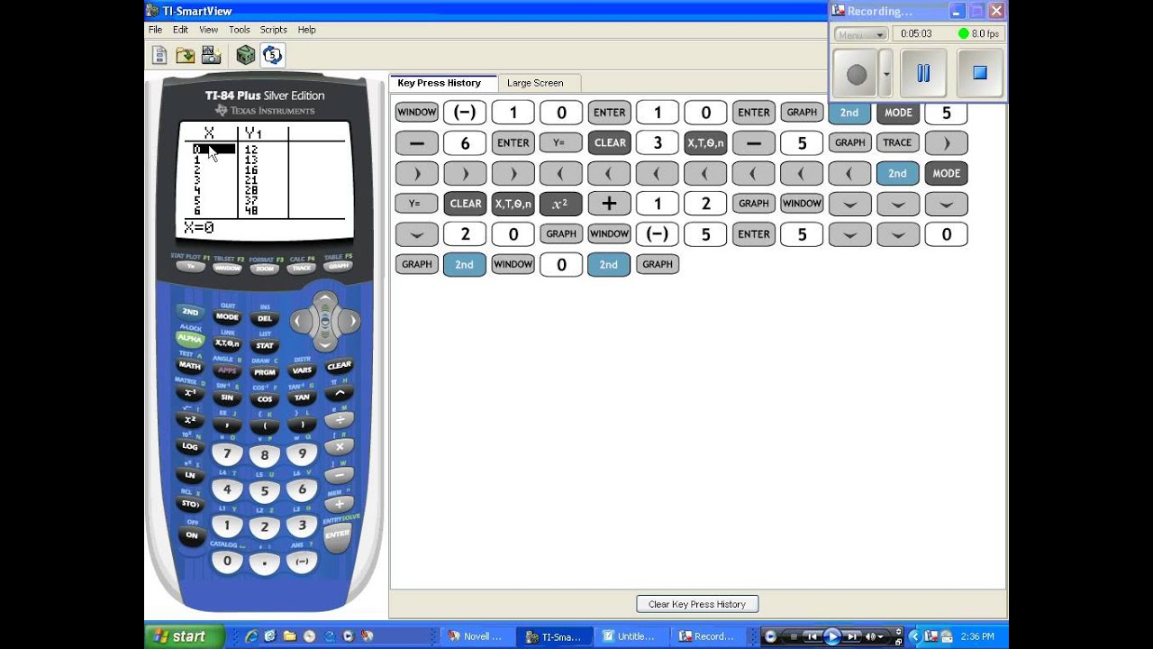Screen dimensions: 1153x649
Task: Click the calculator's number 7 key
Action: (227, 454)
